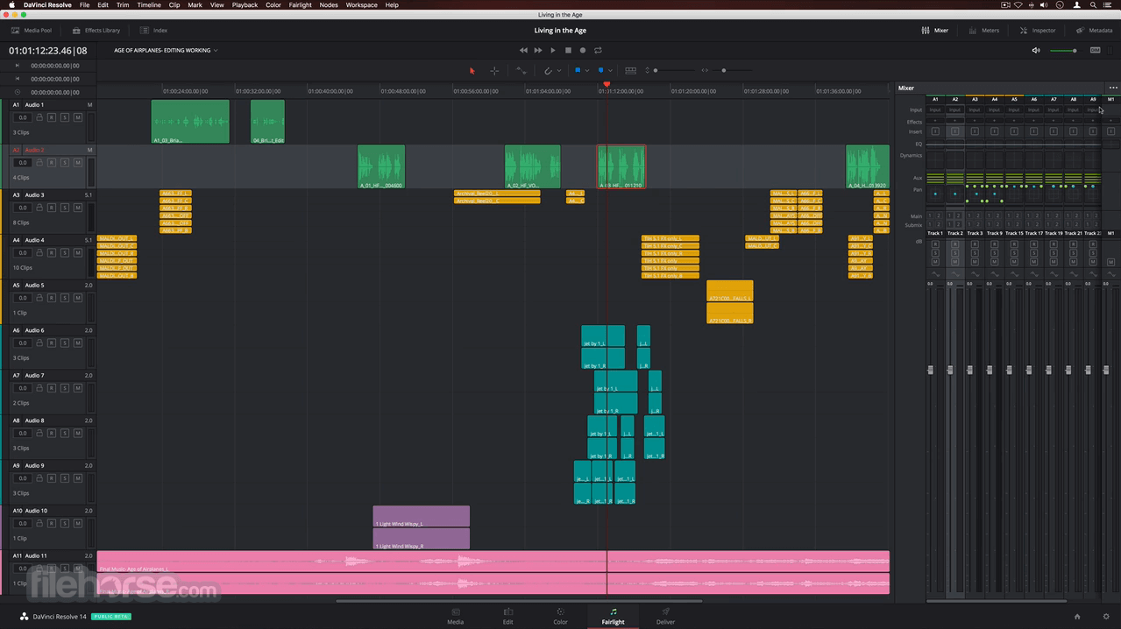The height and width of the screenshot is (629, 1121).
Task: Open the Metadata panel
Action: point(1094,30)
